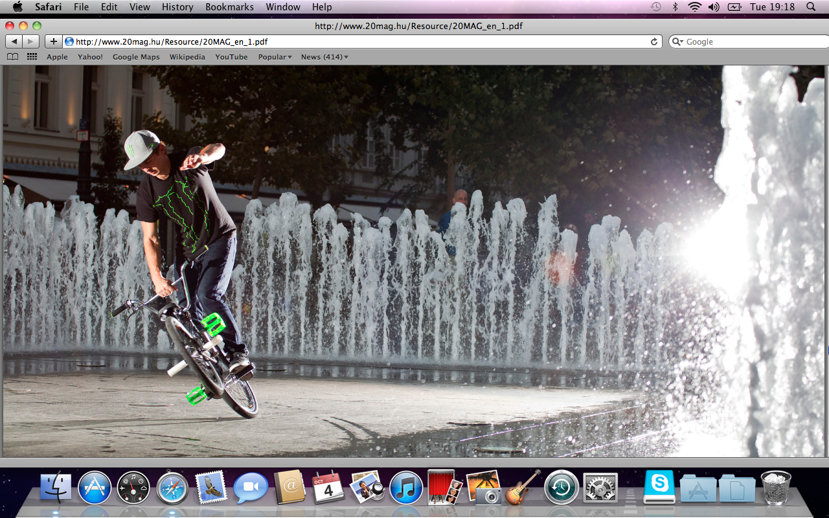Open the Trash in the Dock
This screenshot has width=829, height=518.
(776, 488)
